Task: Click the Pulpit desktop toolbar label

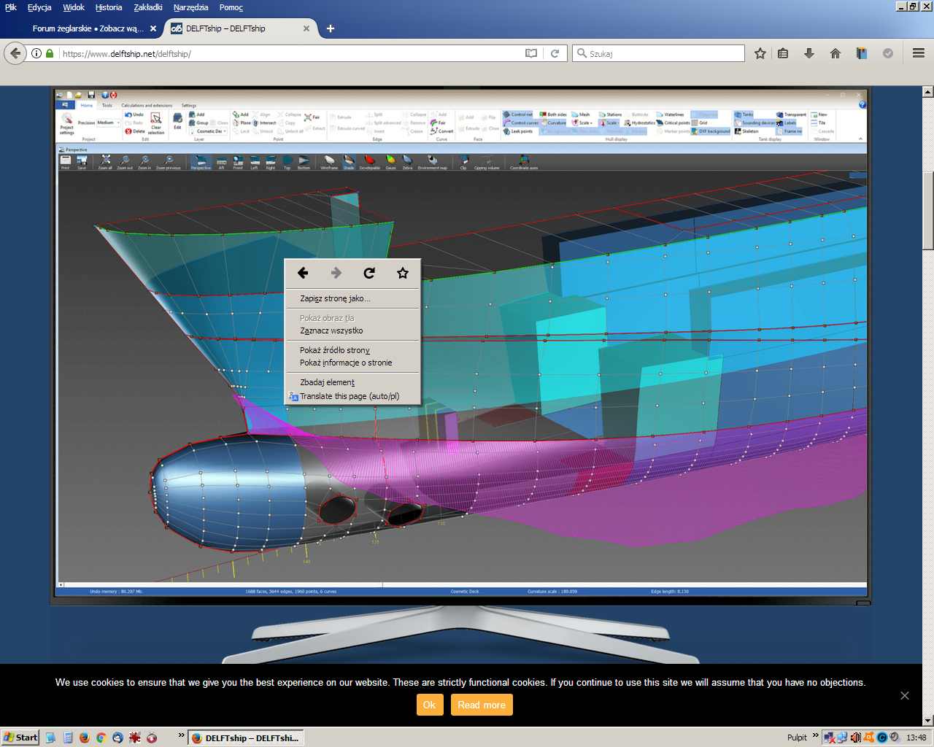Action: [x=797, y=738]
